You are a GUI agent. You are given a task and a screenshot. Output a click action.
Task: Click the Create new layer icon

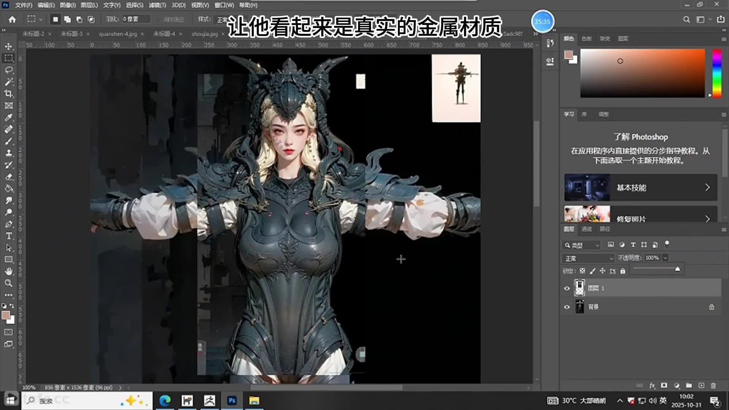pos(701,386)
